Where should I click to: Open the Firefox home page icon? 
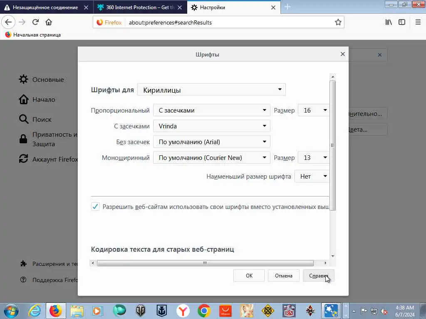pyautogui.click(x=49, y=22)
